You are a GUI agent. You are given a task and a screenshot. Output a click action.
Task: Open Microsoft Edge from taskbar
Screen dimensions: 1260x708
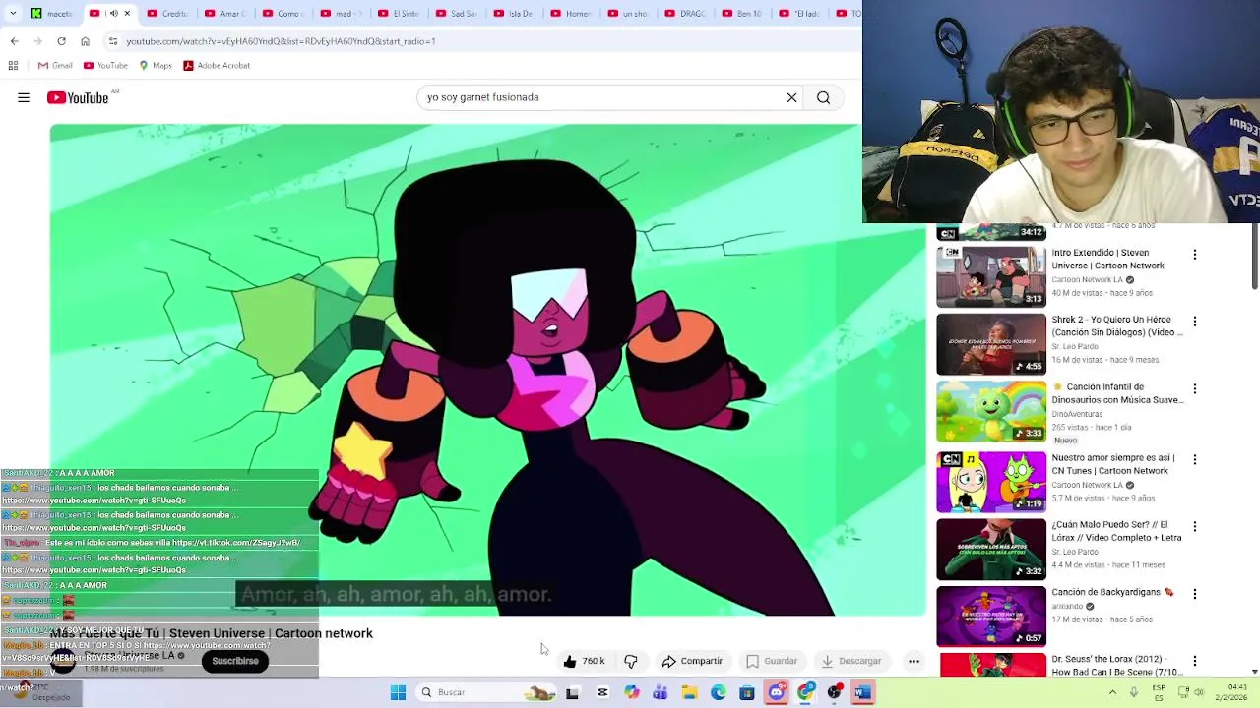(719, 692)
